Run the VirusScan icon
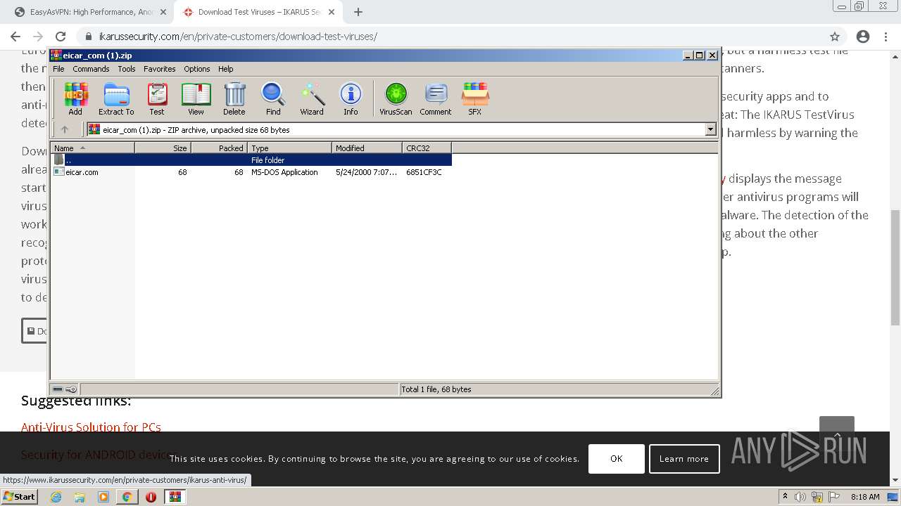The height and width of the screenshot is (506, 901). click(x=396, y=98)
